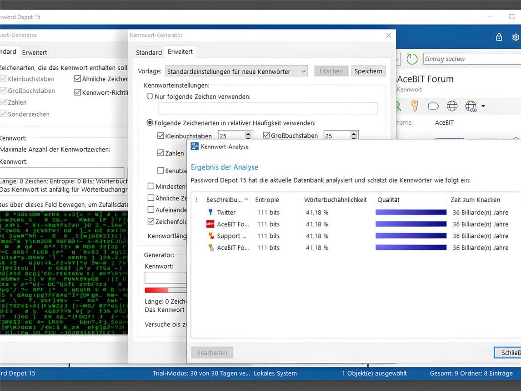
Task: Select the Twitter entry icon in the analysis list
Action: coord(210,212)
